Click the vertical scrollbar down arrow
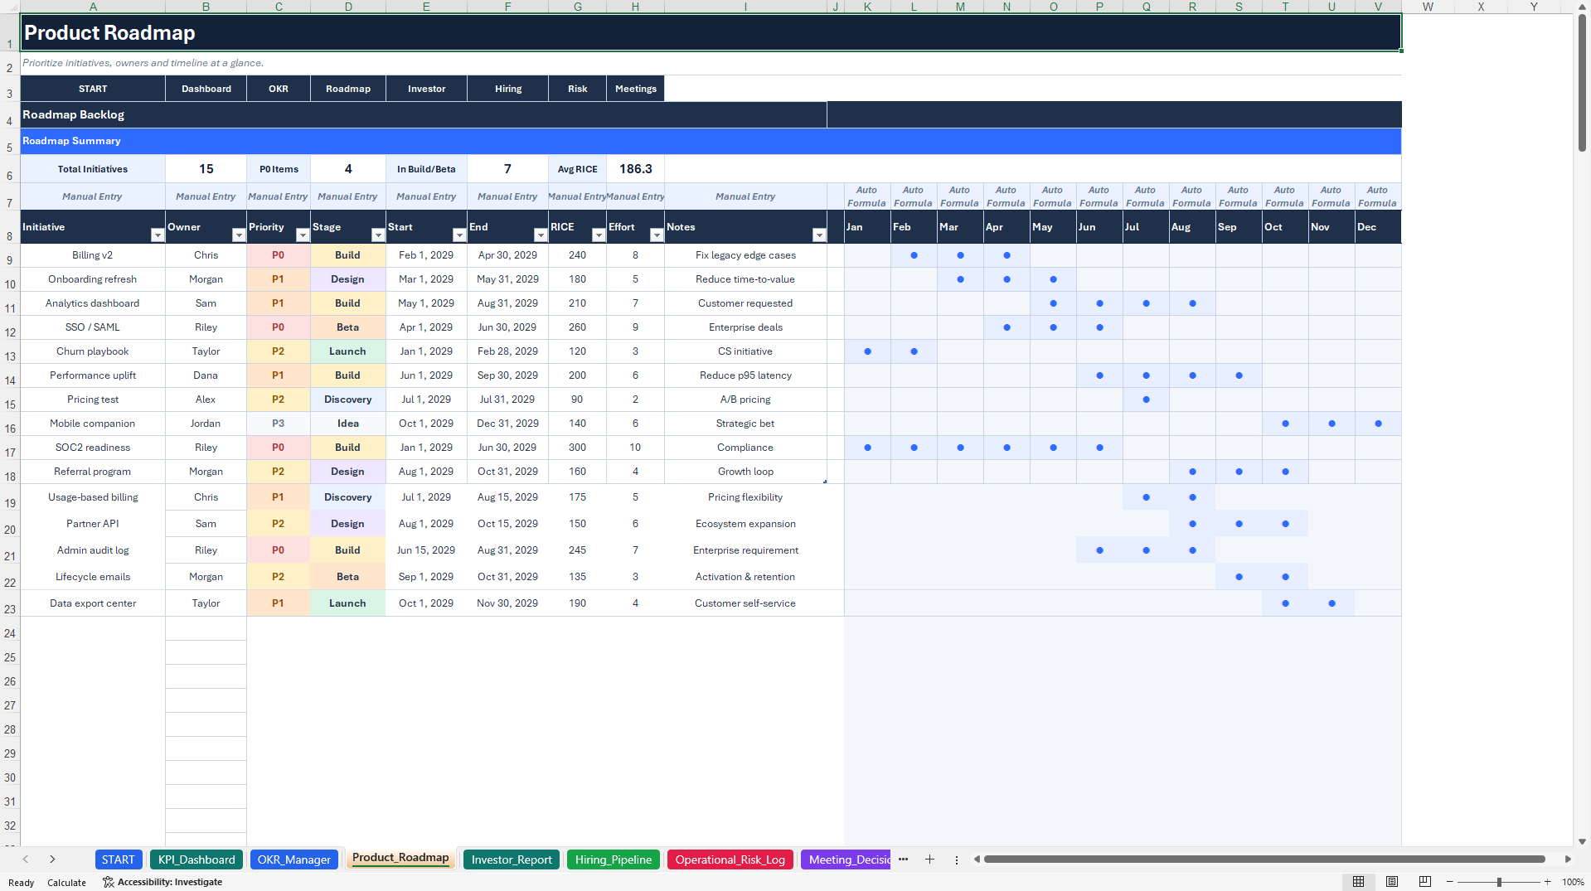1591x891 pixels. coord(1582,841)
